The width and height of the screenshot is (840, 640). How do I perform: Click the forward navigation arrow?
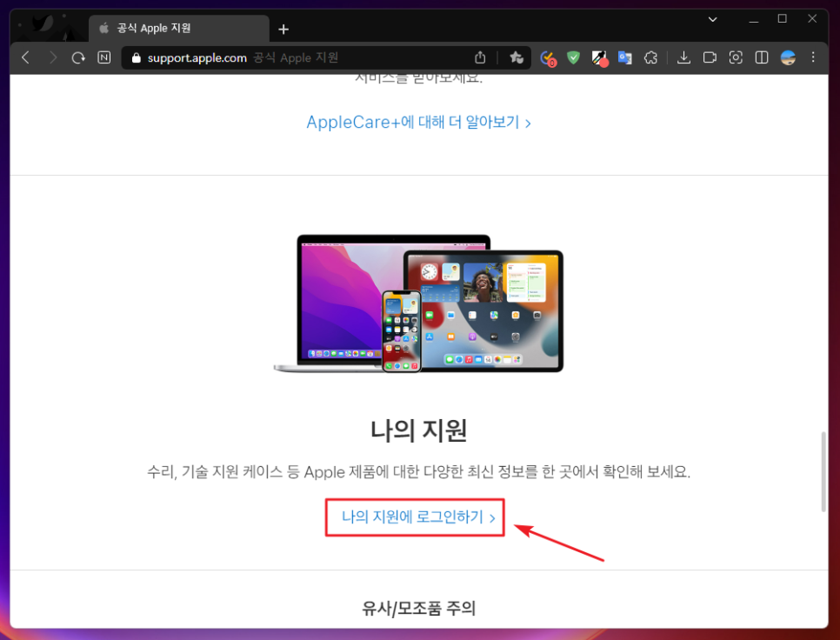click(x=52, y=57)
